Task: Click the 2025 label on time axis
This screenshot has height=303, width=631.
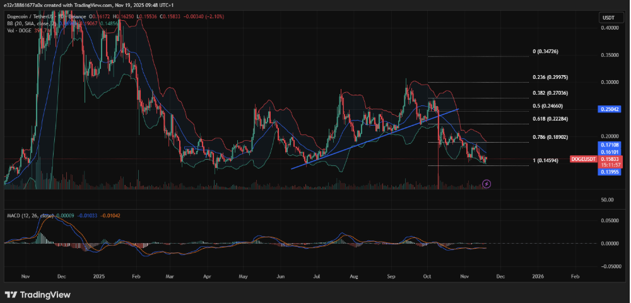Action: click(x=98, y=277)
